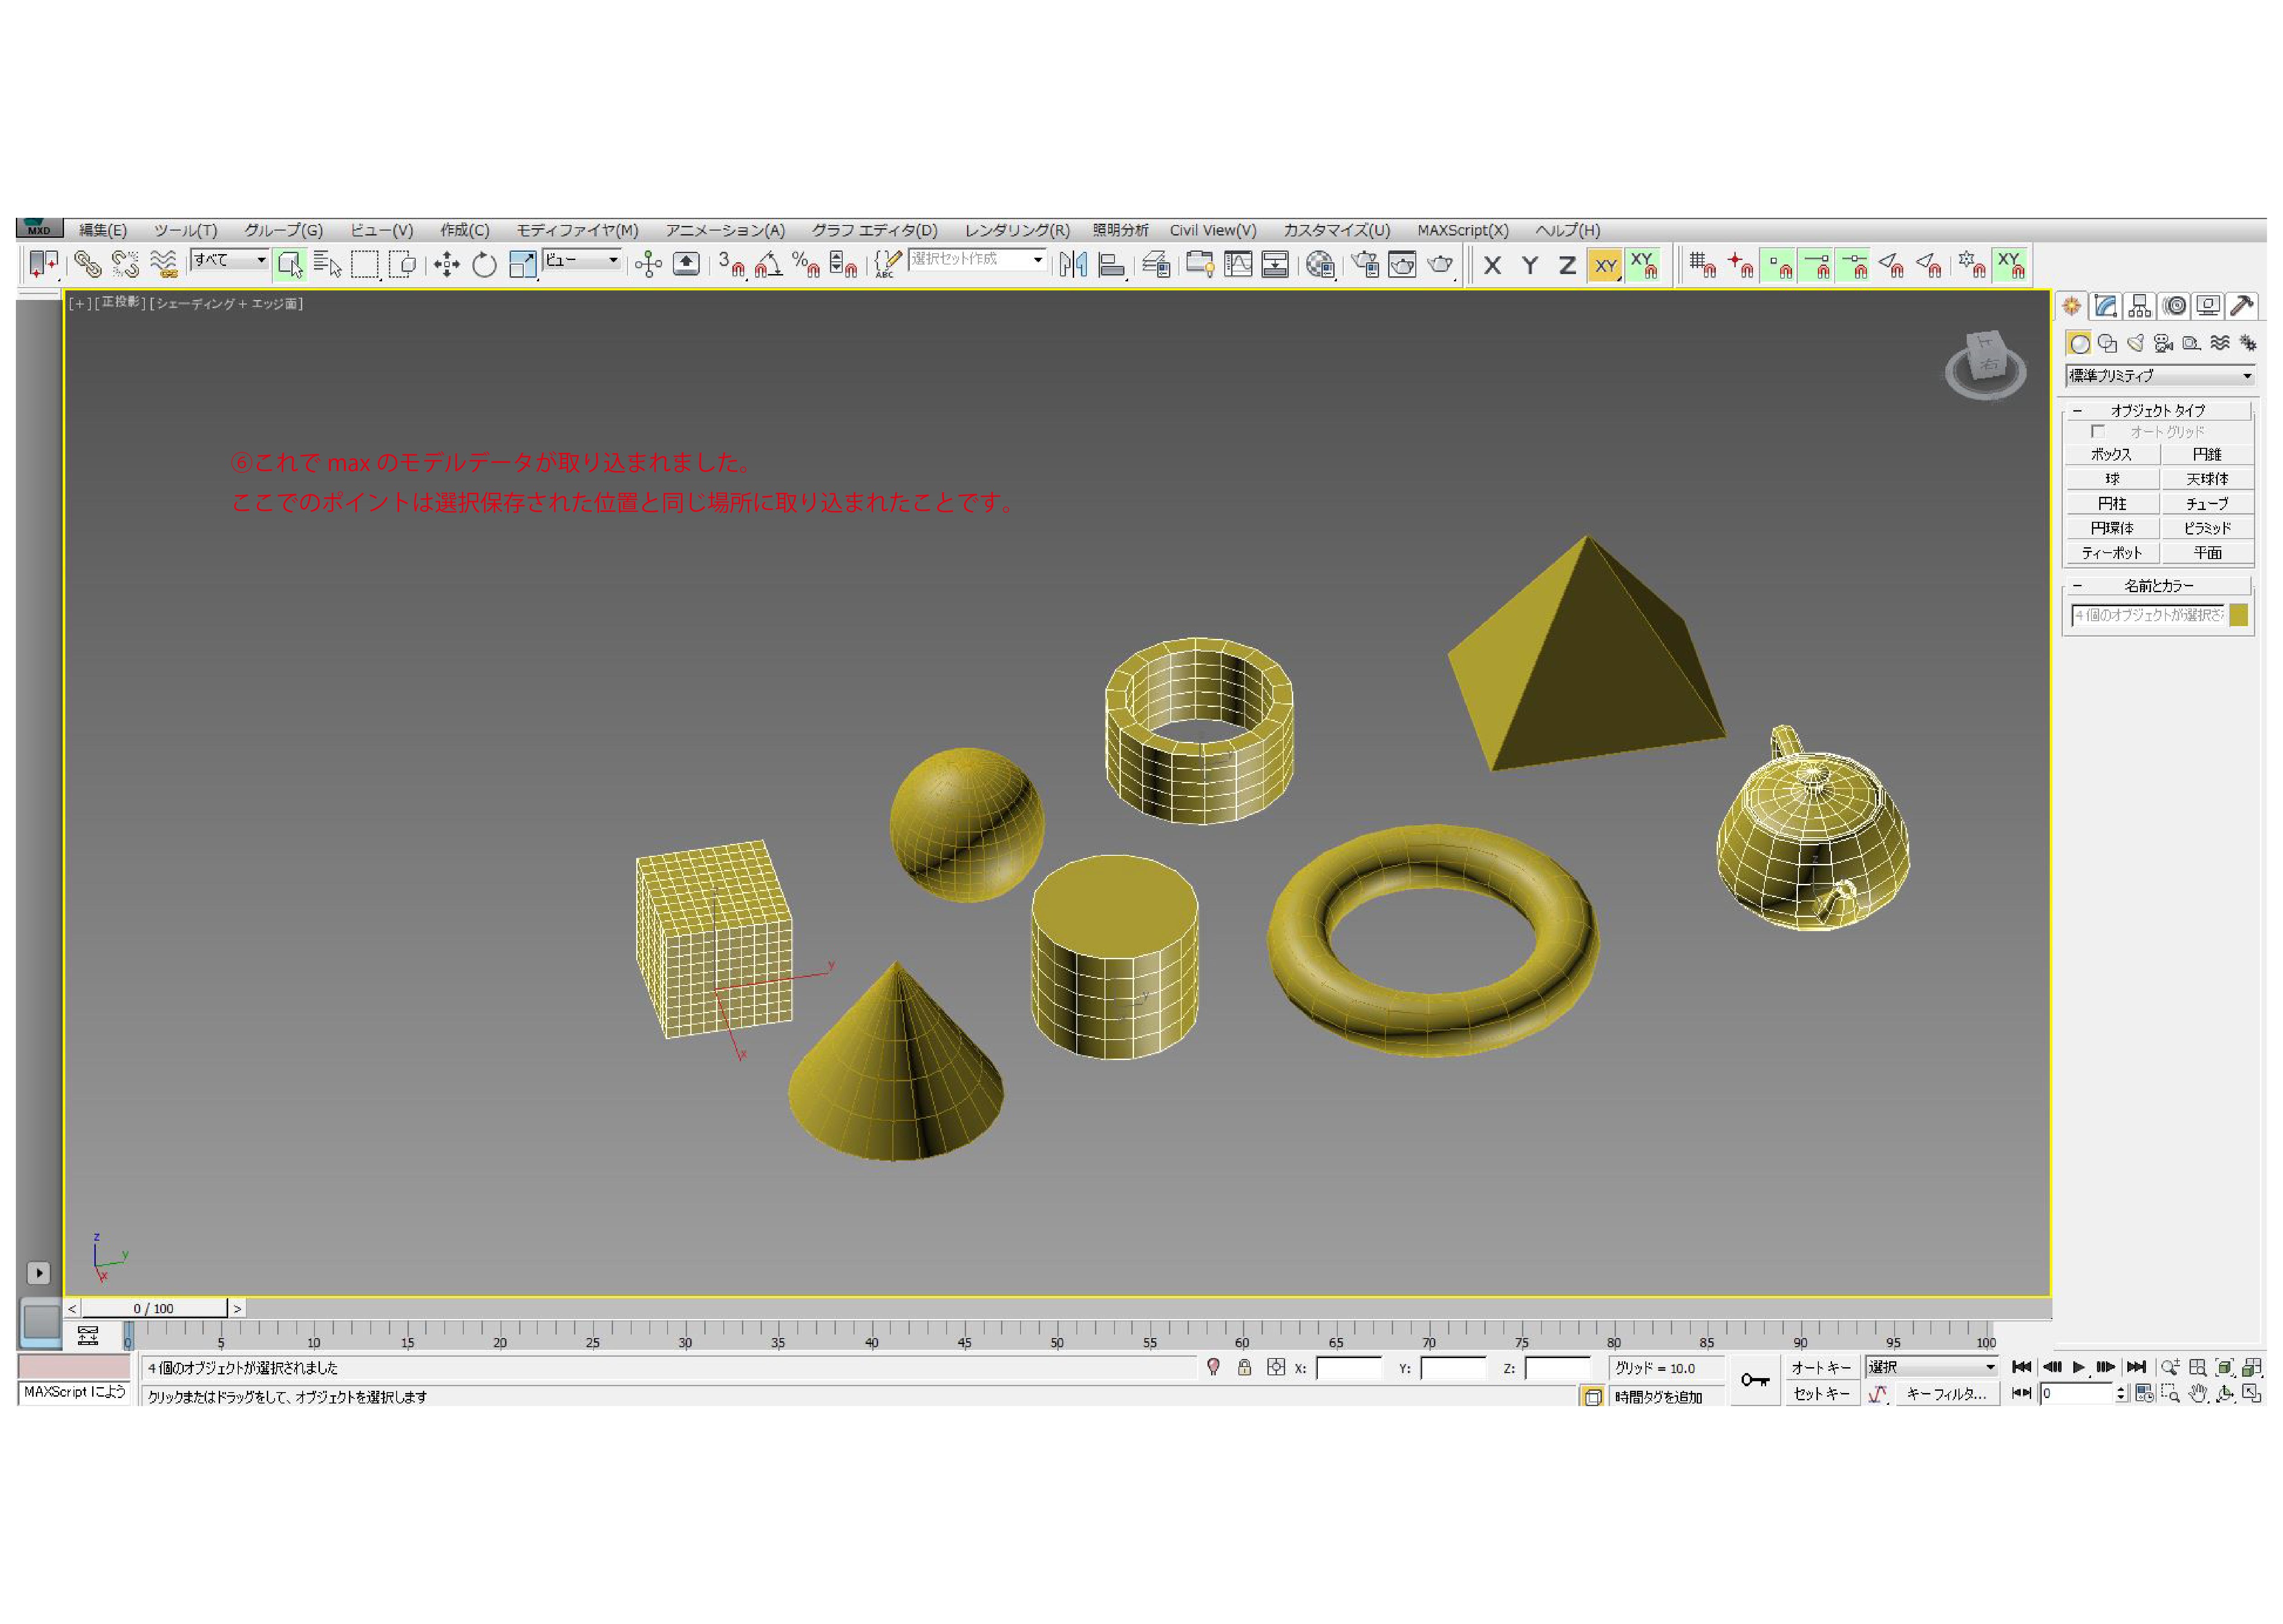Open the Modify command panel tab

[x=2106, y=306]
